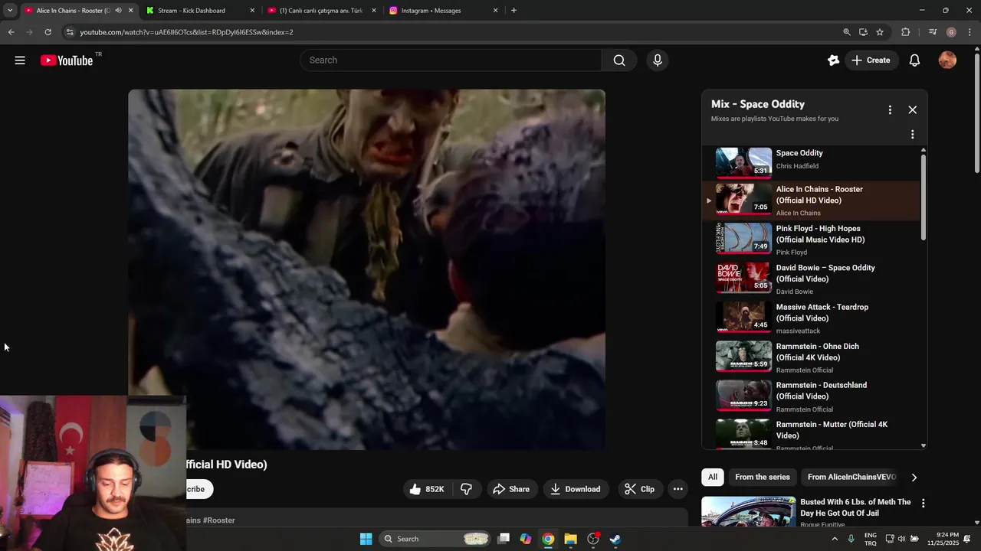Open Copilot from the taskbar
The width and height of the screenshot is (981, 551).
[x=526, y=539]
